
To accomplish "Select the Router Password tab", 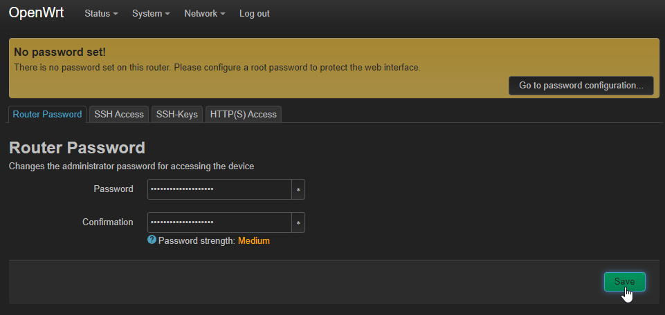I will tap(47, 115).
